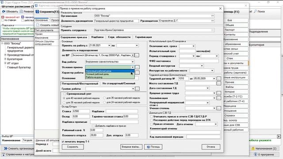Toggle Добавить надбавки в приказ checkbox
The width and height of the screenshot is (283, 159).
93,126
